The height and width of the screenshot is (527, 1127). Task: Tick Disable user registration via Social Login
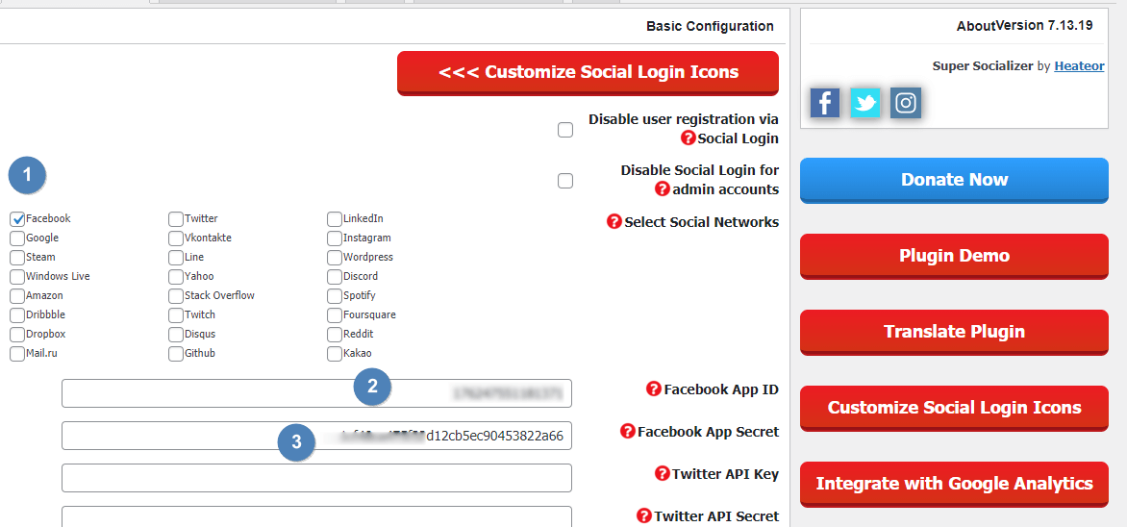tap(565, 130)
